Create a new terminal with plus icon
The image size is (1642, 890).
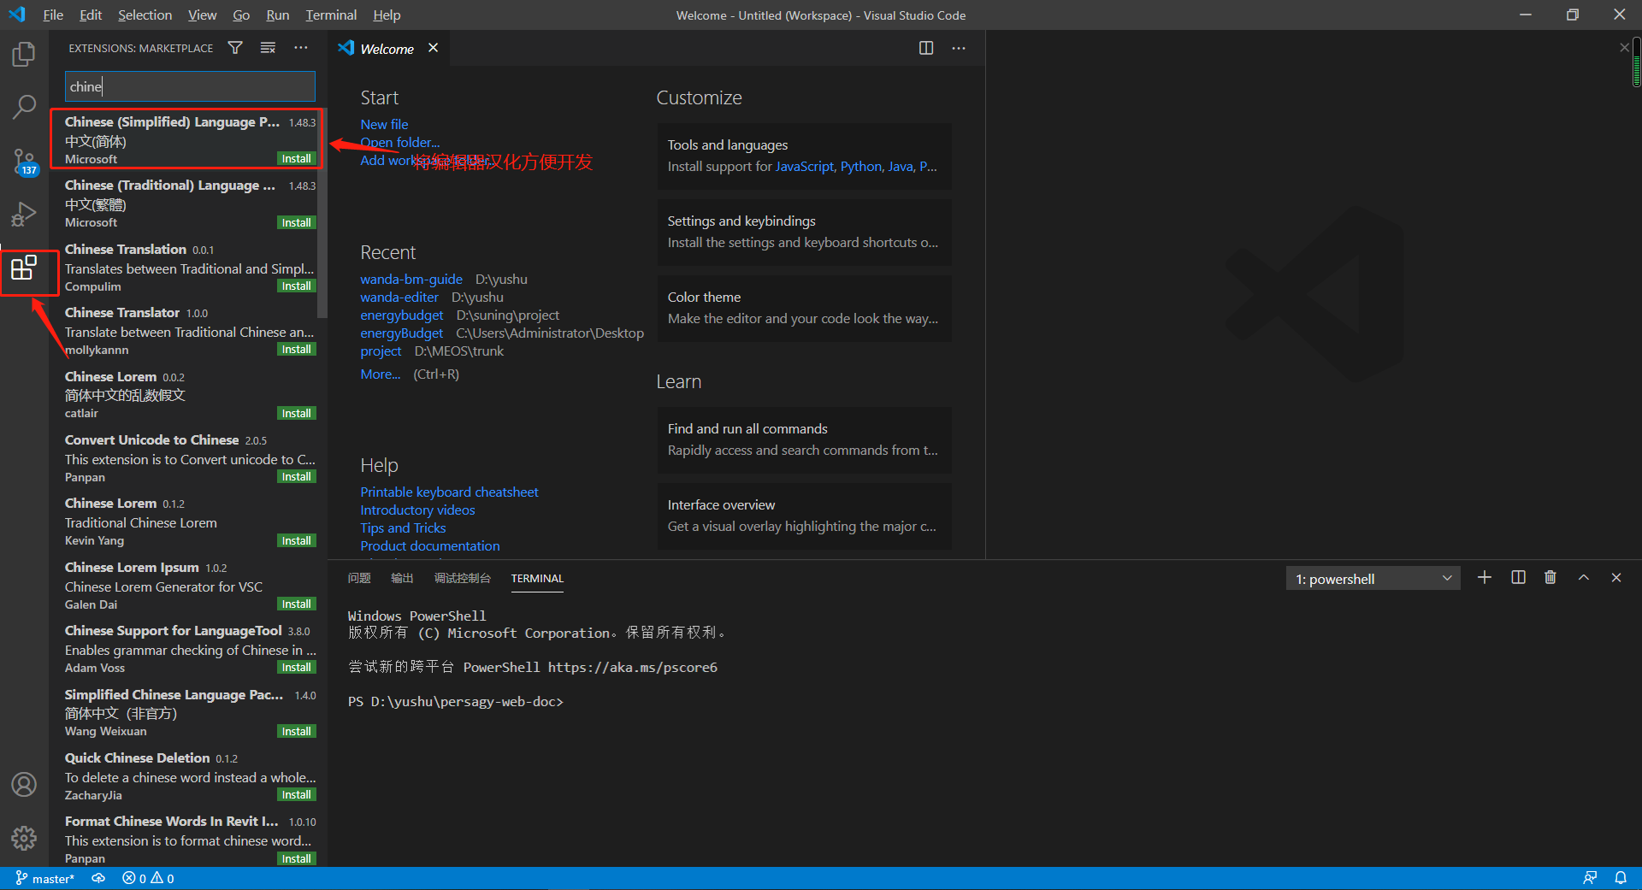[x=1485, y=578]
